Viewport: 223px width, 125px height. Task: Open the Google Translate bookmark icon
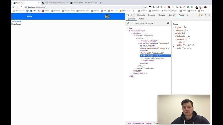pyautogui.click(x=39, y=11)
